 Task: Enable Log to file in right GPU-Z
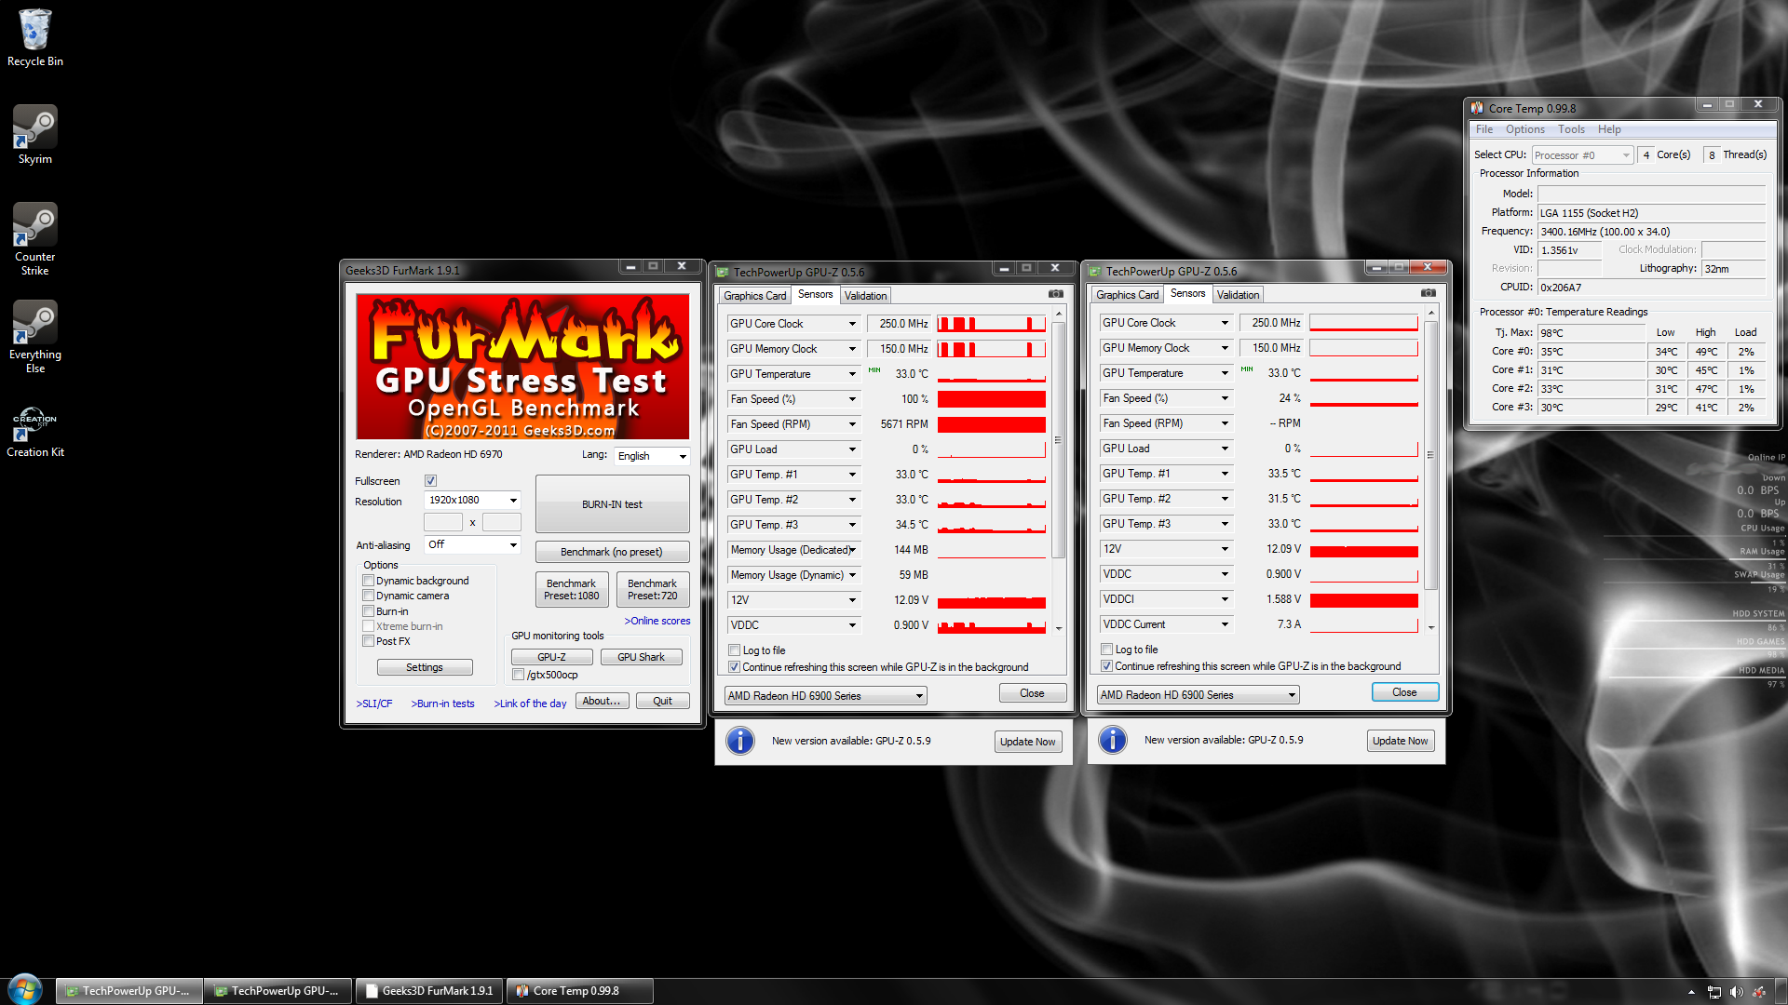pos(1106,650)
